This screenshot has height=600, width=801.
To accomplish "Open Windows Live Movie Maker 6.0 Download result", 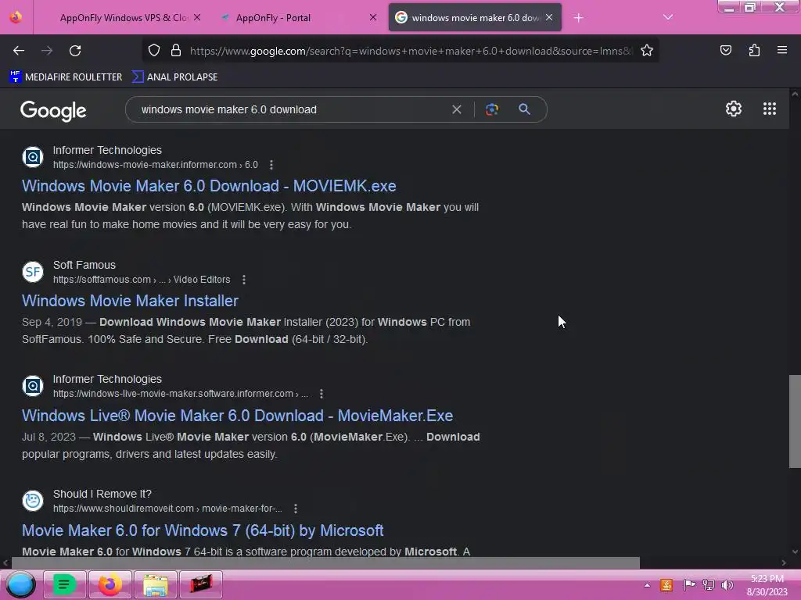I will 237,416.
